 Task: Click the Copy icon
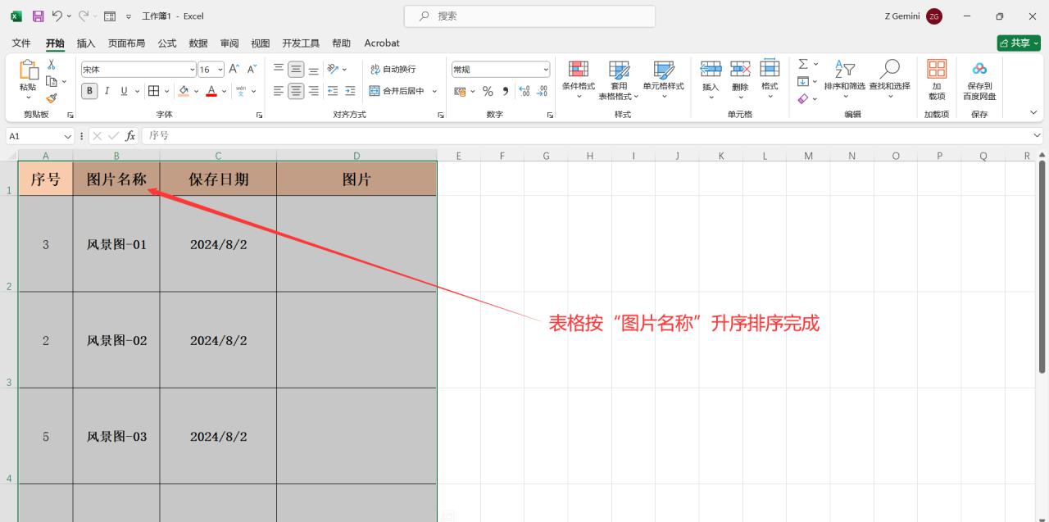click(x=52, y=80)
